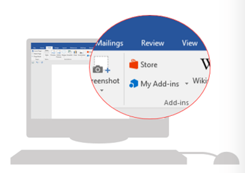Select the Insert tab on small monitor
245x173 pixels.
pos(49,48)
